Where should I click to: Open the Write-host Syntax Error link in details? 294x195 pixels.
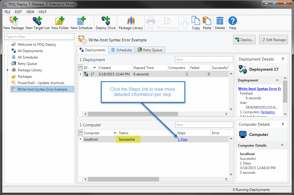point(259,88)
